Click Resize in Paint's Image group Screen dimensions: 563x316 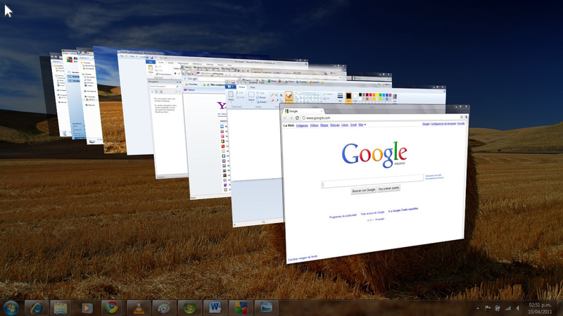261,97
